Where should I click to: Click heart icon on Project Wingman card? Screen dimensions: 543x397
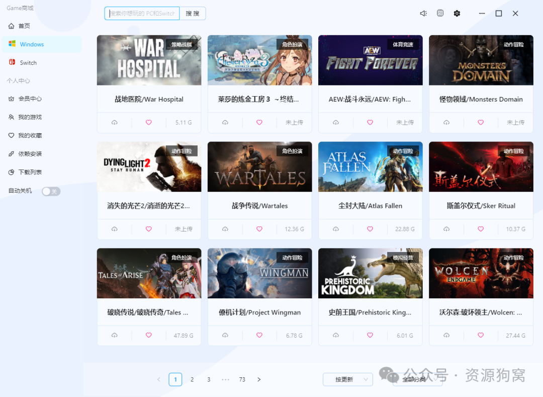pos(259,335)
